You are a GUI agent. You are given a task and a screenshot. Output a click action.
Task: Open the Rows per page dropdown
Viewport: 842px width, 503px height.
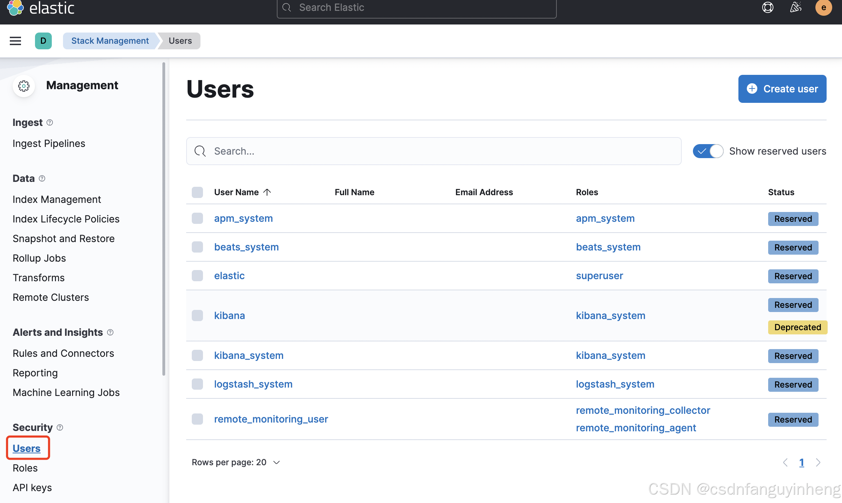(236, 462)
